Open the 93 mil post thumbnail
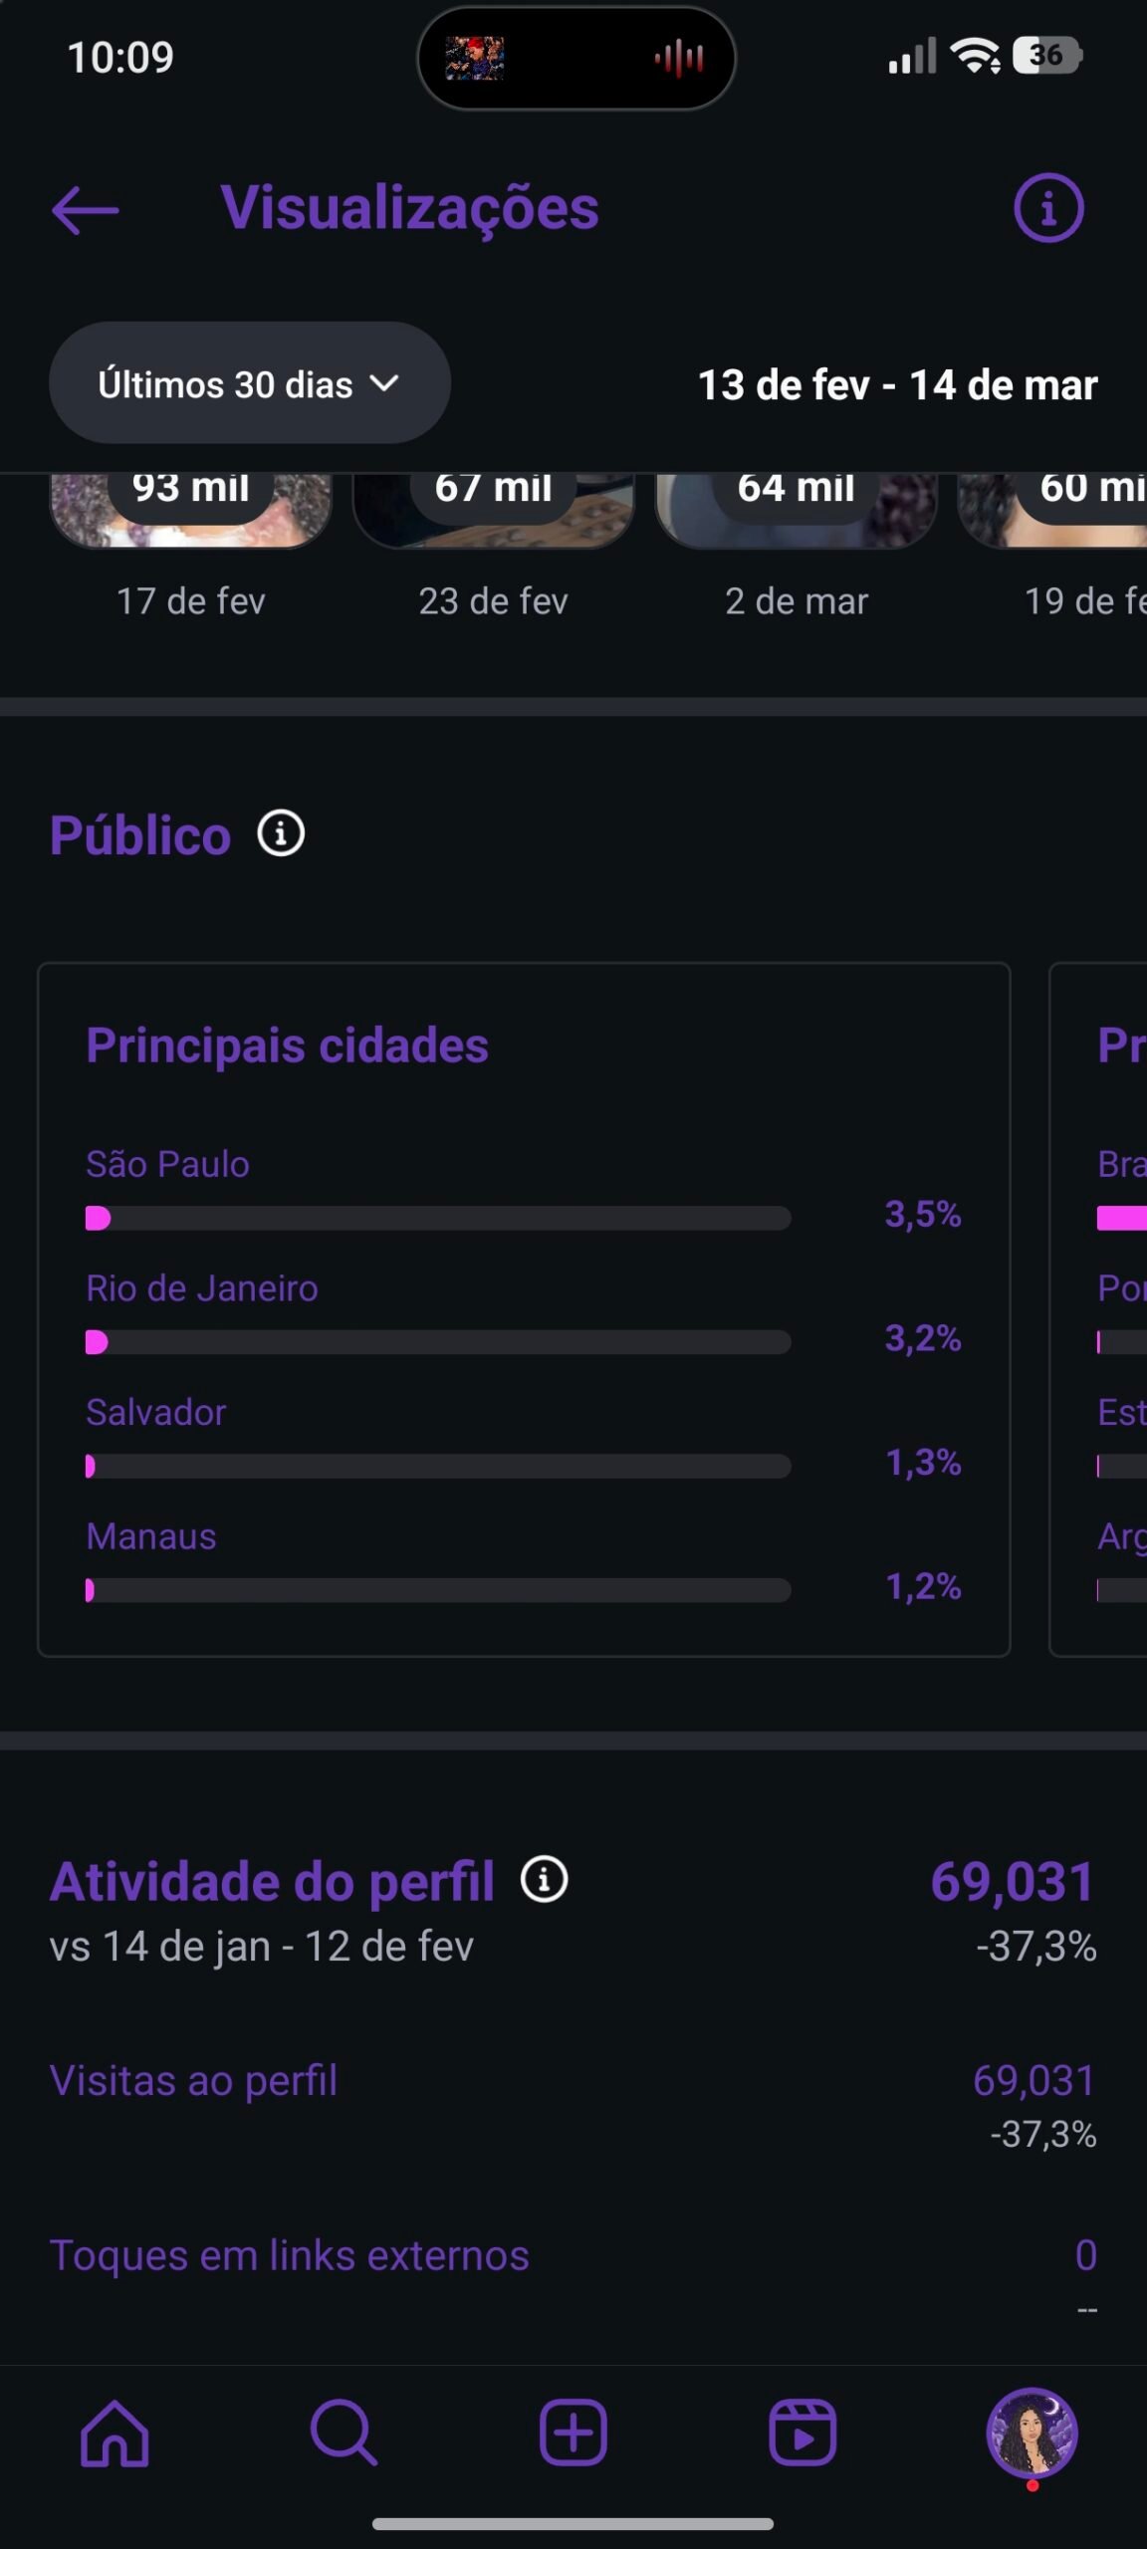 point(191,510)
